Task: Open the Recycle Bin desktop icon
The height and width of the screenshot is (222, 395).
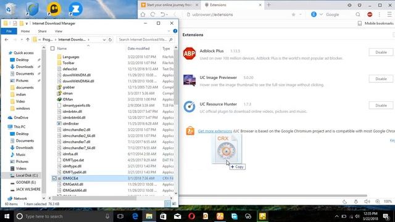Action: (10, 9)
